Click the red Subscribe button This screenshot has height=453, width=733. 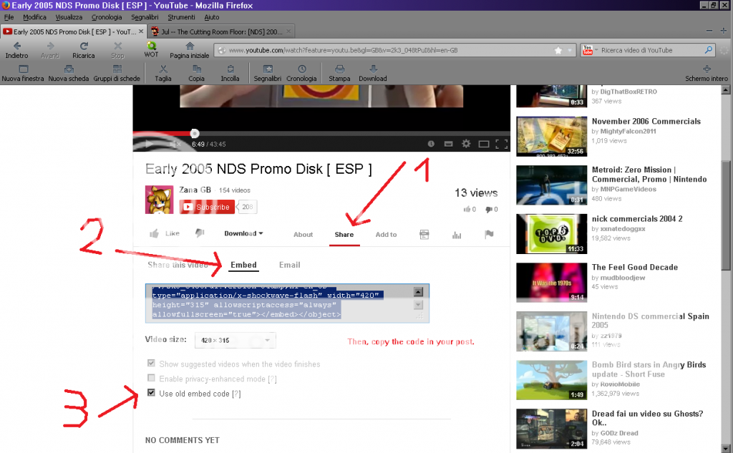[208, 207]
